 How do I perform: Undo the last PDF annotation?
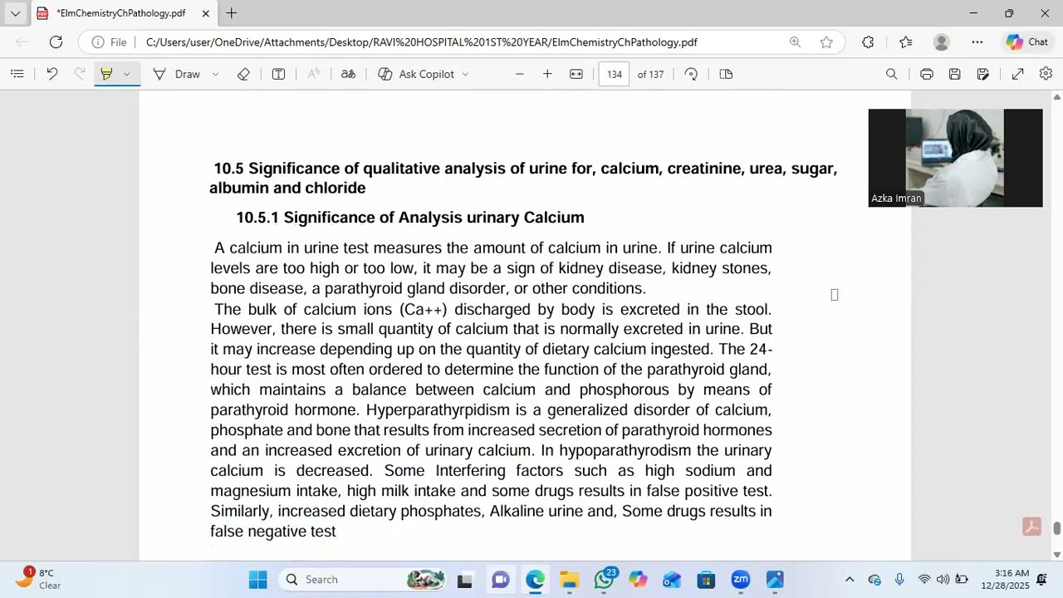tap(51, 74)
